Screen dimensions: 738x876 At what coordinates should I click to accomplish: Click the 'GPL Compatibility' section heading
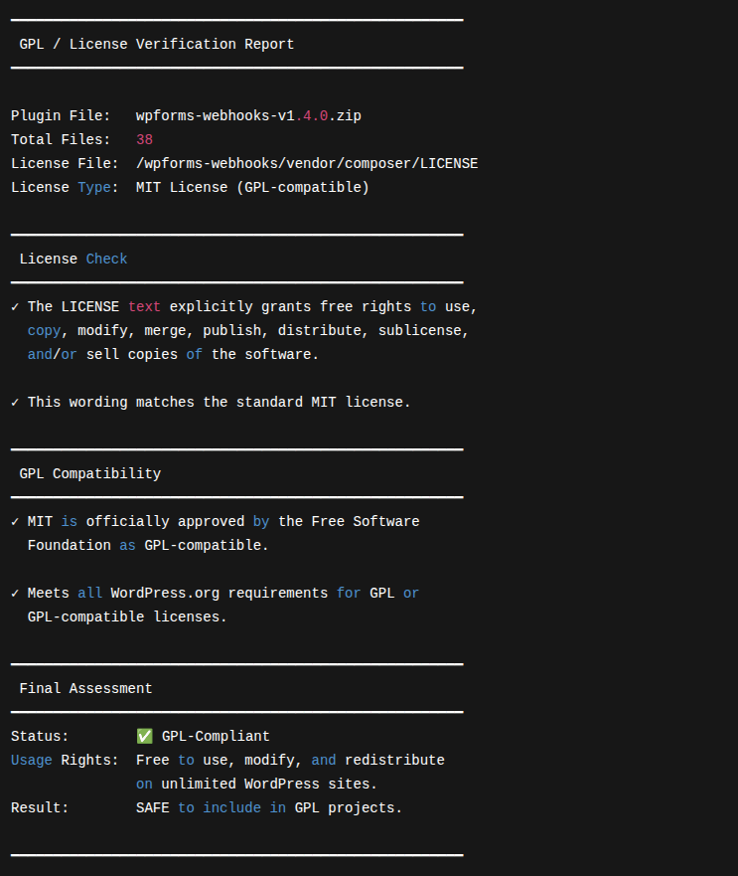[89, 474]
